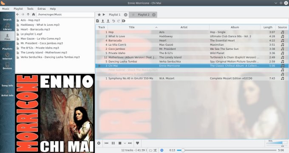Toggle shuffle mode in status bar

point(155,150)
